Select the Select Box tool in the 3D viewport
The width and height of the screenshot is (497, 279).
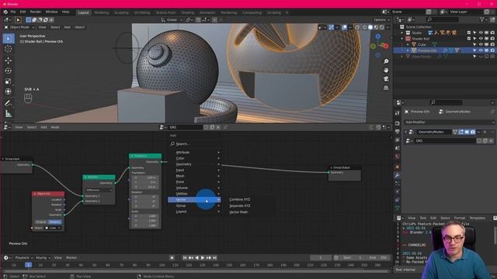[x=9, y=38]
